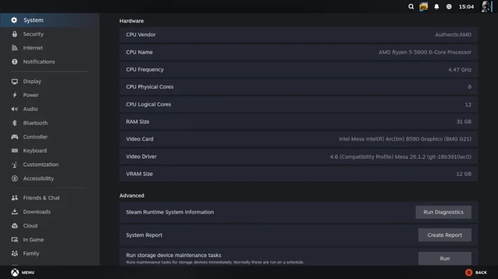498x279 pixels.
Task: Click the Customization sparkle icon
Action: pyautogui.click(x=14, y=165)
